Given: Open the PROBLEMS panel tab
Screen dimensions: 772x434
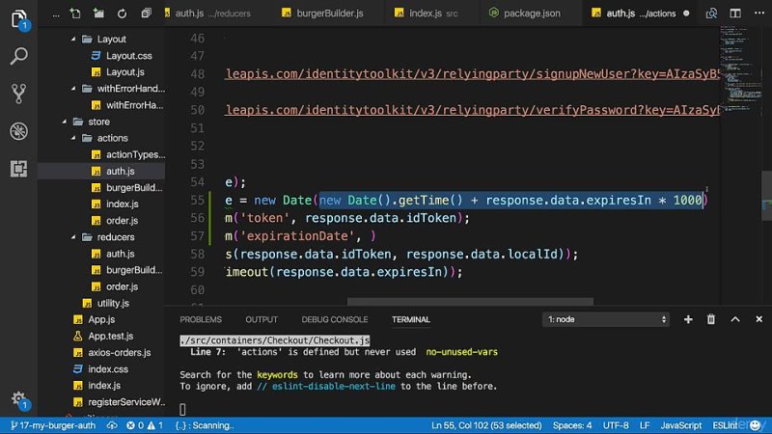Looking at the screenshot, I should (201, 319).
